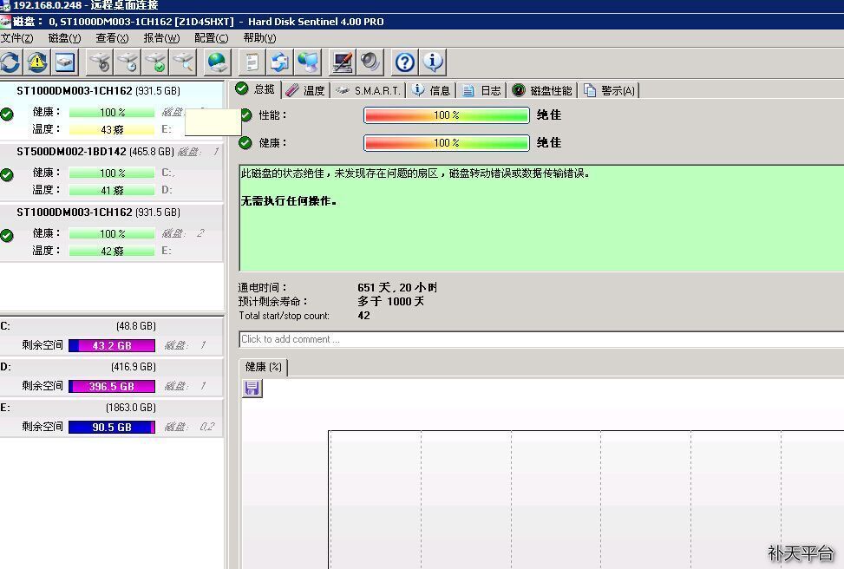The image size is (844, 569).
Task: Click the 性能 100% performance bar
Action: 446,114
